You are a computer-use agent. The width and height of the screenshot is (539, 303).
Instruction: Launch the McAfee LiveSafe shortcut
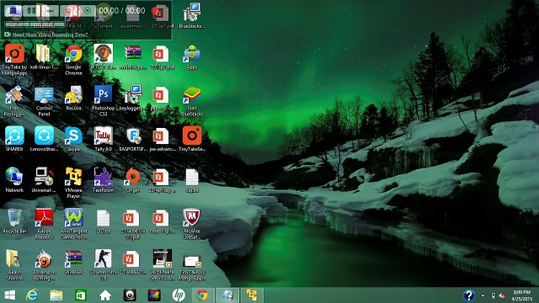point(192,224)
